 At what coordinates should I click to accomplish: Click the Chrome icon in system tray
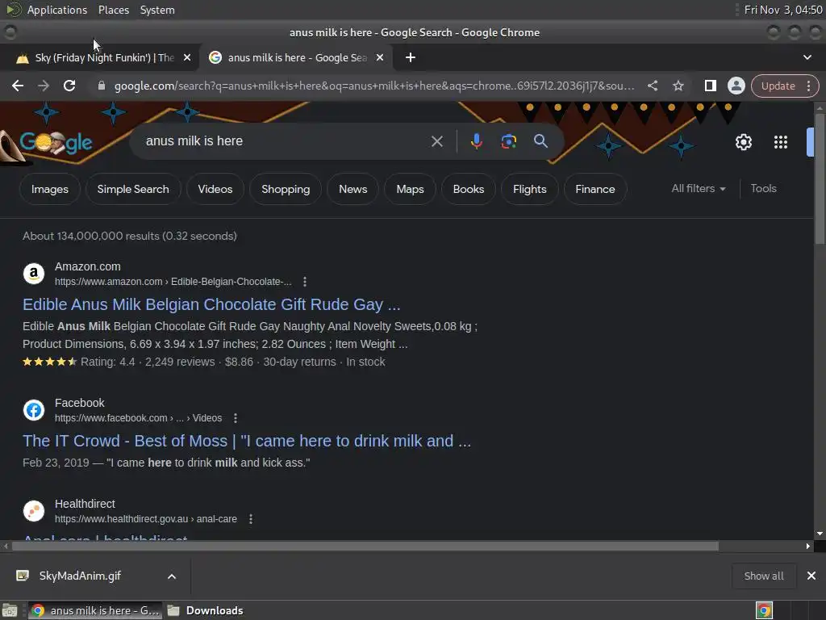point(764,610)
